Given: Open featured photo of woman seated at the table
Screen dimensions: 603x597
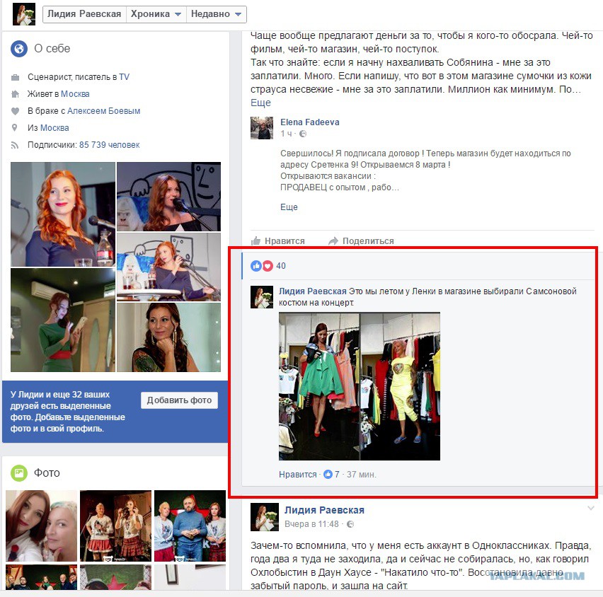Looking at the screenshot, I should point(169,267).
